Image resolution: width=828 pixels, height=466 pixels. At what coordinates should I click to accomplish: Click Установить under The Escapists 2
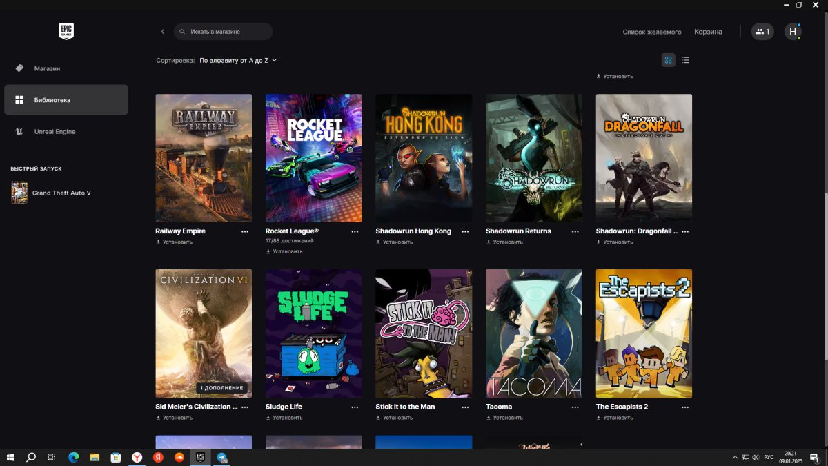point(615,418)
